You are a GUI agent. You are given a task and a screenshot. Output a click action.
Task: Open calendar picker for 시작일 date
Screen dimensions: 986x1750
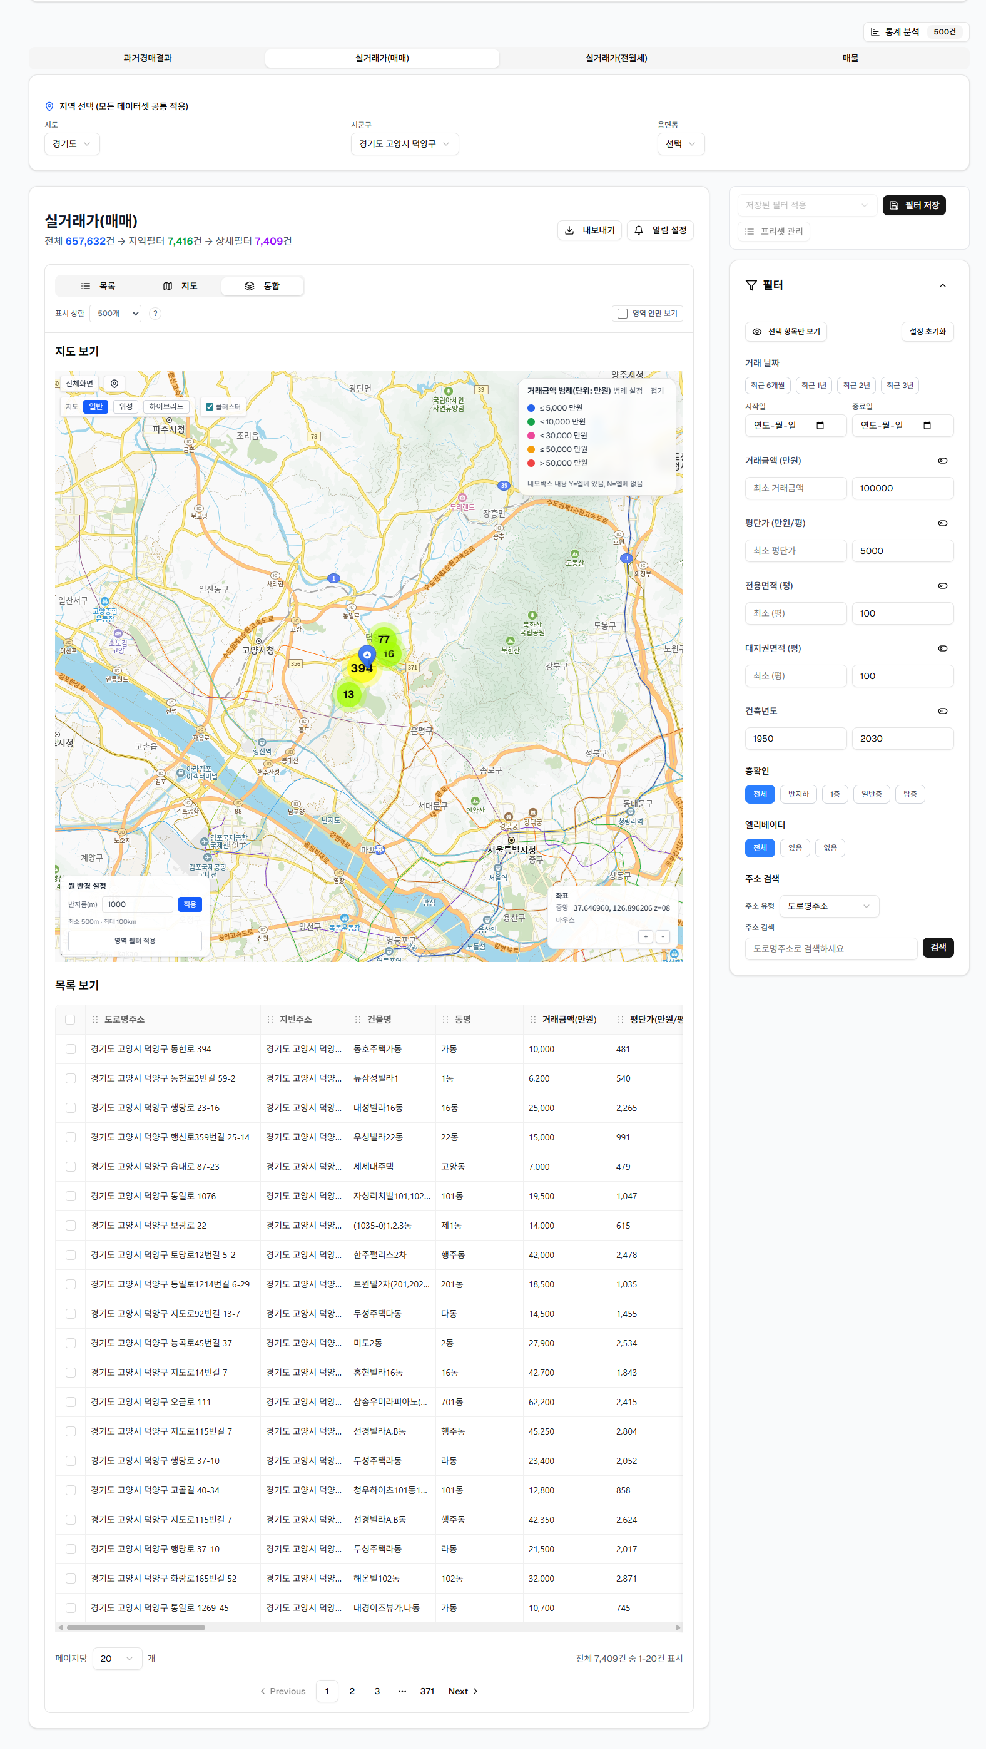click(820, 426)
